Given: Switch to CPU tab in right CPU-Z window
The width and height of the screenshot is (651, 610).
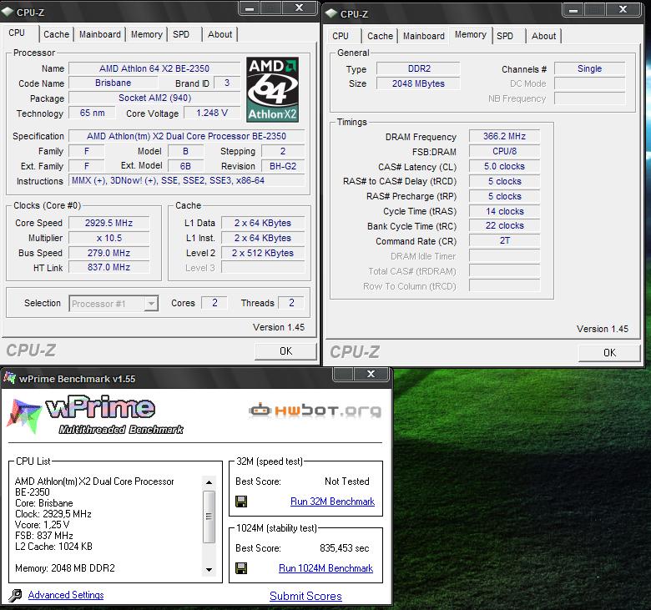Looking at the screenshot, I should [x=341, y=36].
